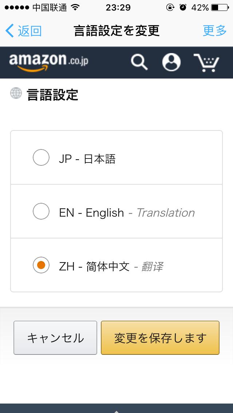Click the 言語設定を変更 title text
The width and height of the screenshot is (233, 413).
(x=116, y=31)
